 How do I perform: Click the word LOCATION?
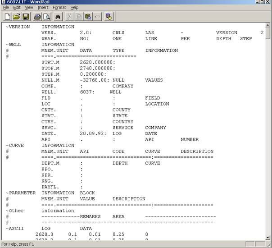click(x=157, y=104)
